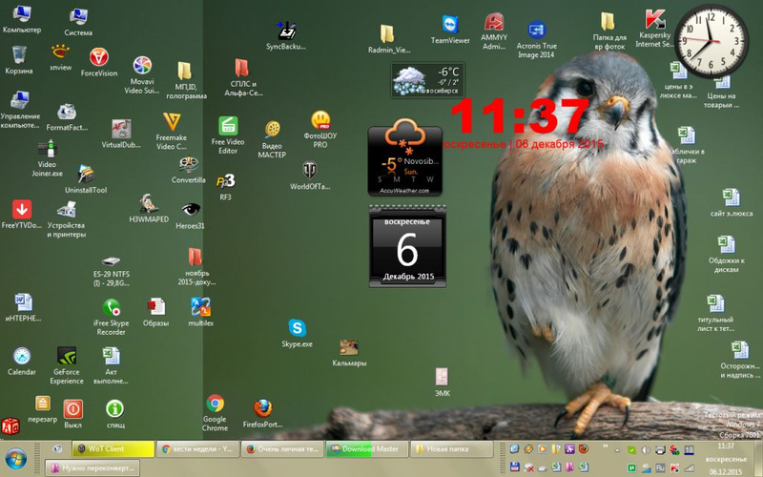Open the FormatFactory desktop icon

(67, 113)
